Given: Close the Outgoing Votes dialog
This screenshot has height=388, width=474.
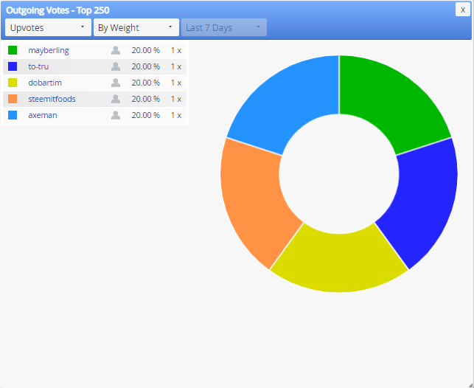Looking at the screenshot, I should point(462,10).
